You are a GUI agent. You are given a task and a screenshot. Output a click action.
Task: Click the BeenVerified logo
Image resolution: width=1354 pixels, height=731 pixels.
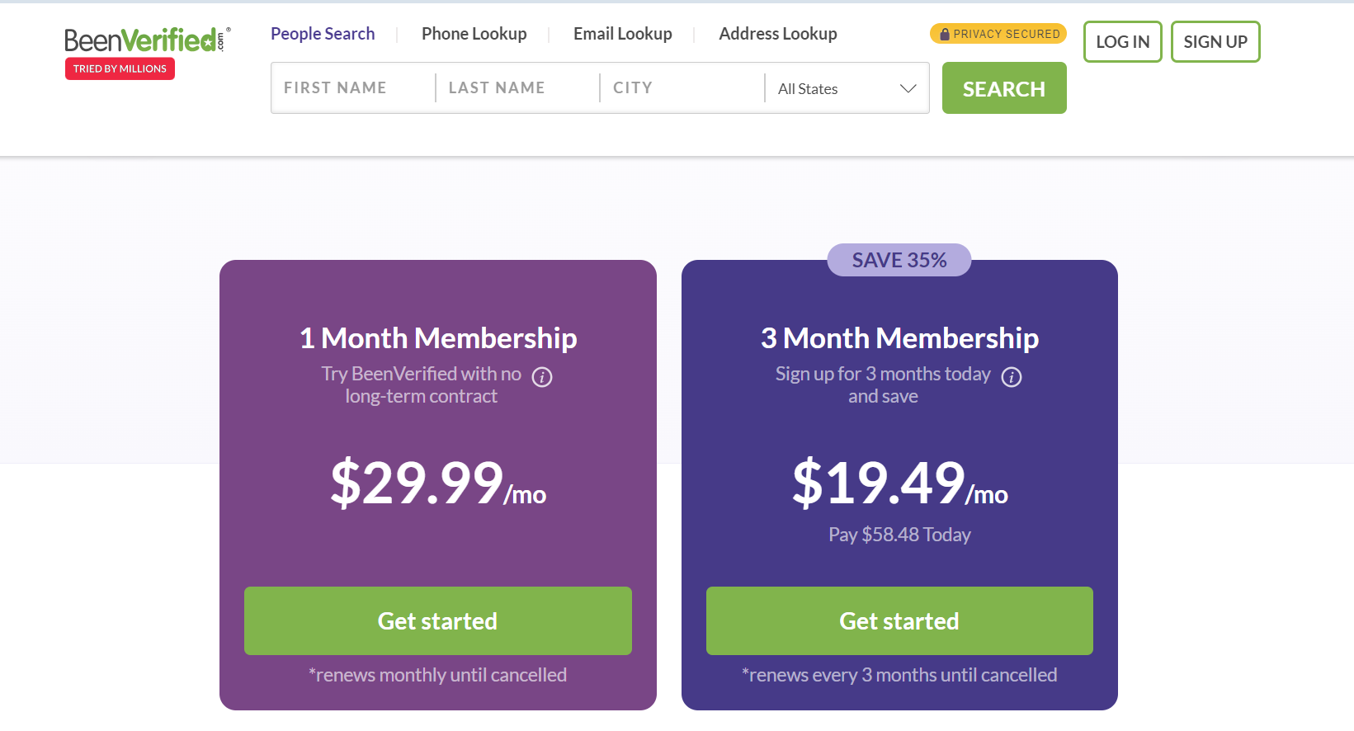(x=147, y=37)
